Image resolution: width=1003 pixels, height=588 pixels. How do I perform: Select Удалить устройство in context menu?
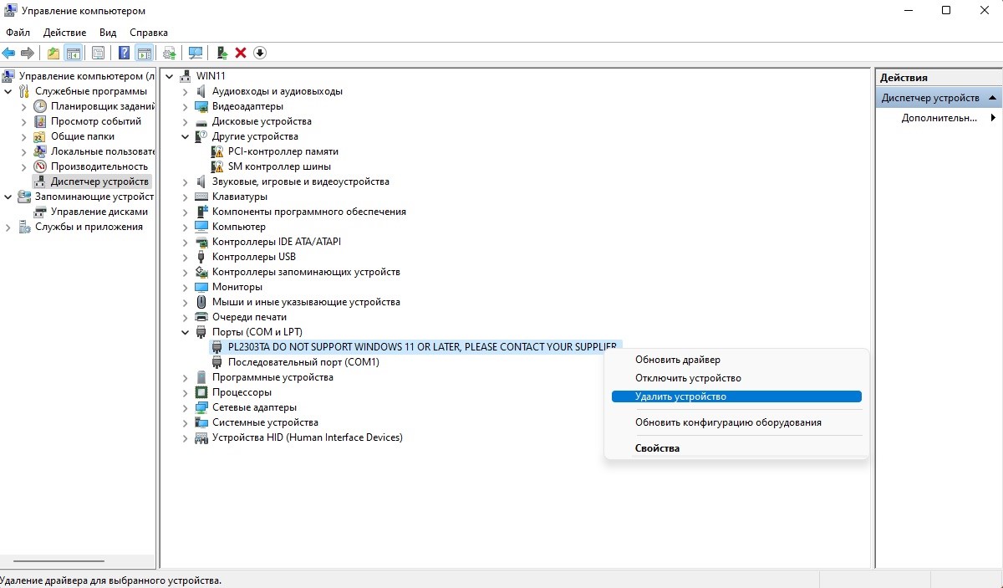coord(680,396)
